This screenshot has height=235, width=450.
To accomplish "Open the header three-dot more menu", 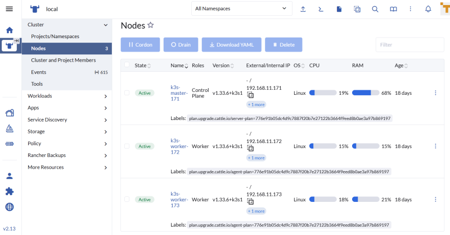I will pos(411,9).
